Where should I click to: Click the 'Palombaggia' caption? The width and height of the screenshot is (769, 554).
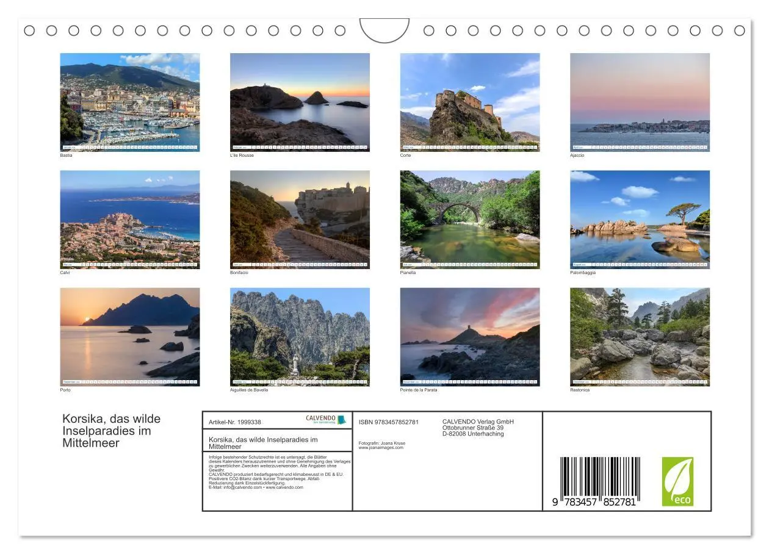pyautogui.click(x=583, y=273)
